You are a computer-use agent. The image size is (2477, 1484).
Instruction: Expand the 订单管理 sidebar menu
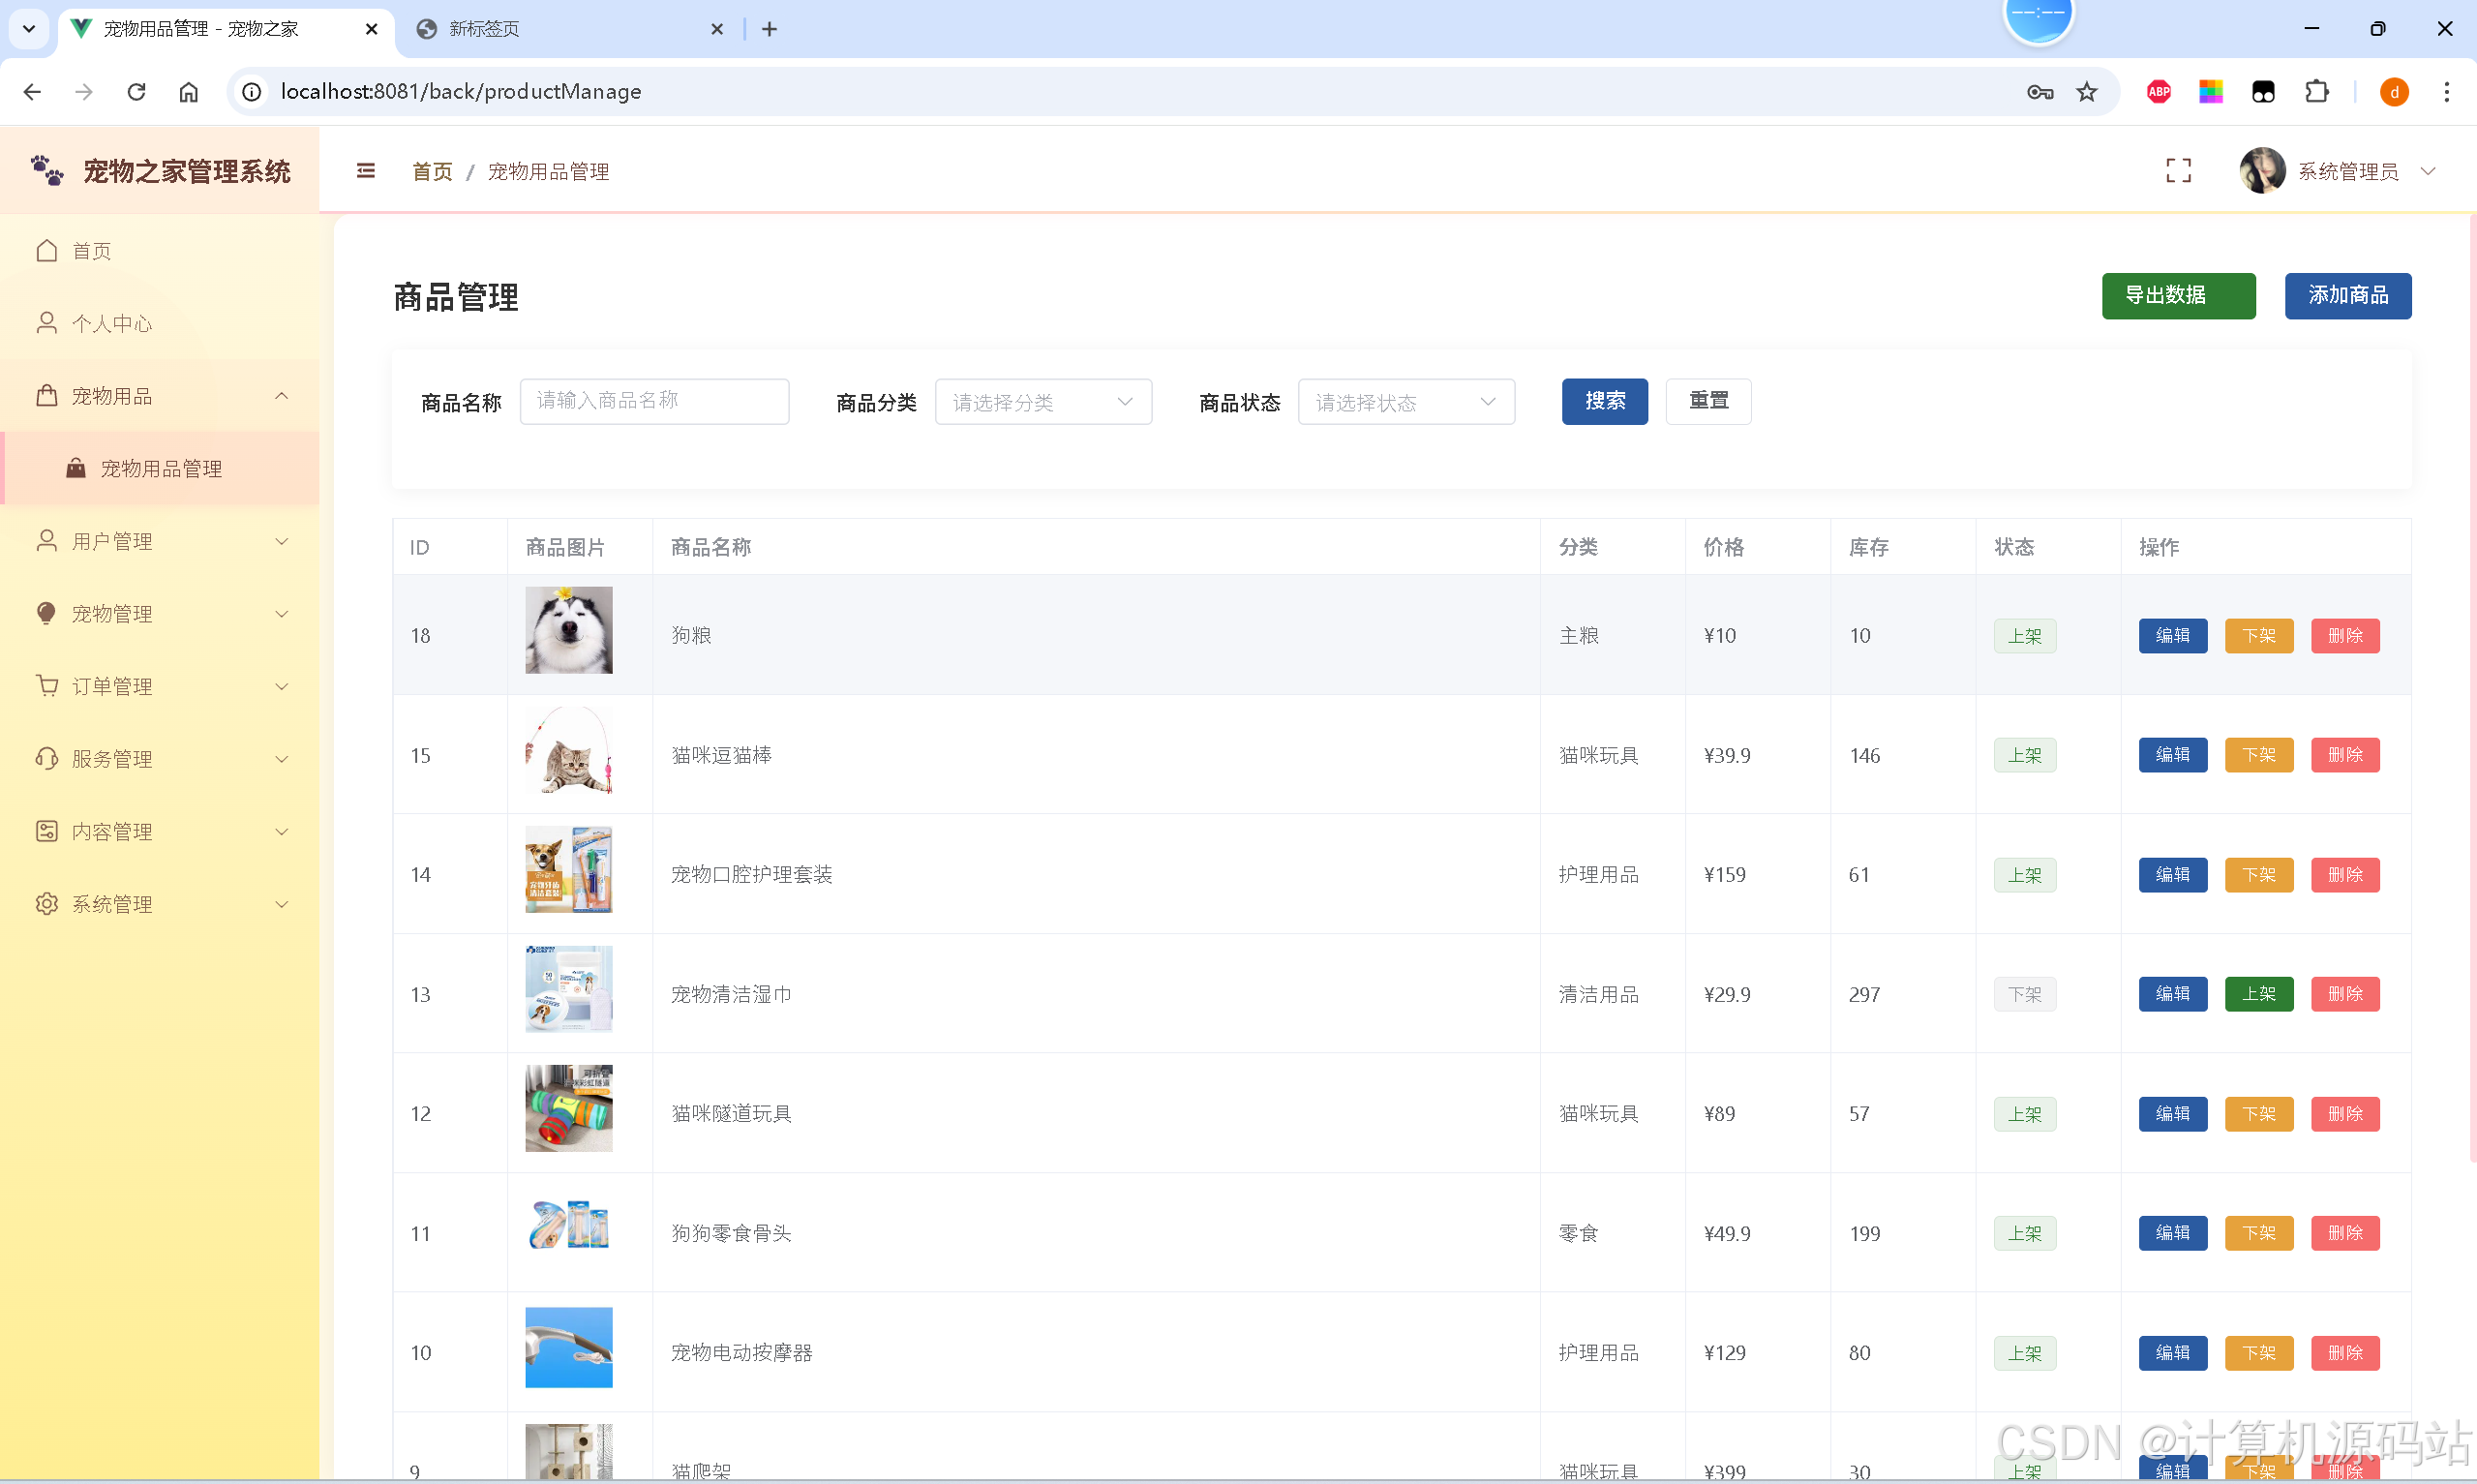point(160,686)
